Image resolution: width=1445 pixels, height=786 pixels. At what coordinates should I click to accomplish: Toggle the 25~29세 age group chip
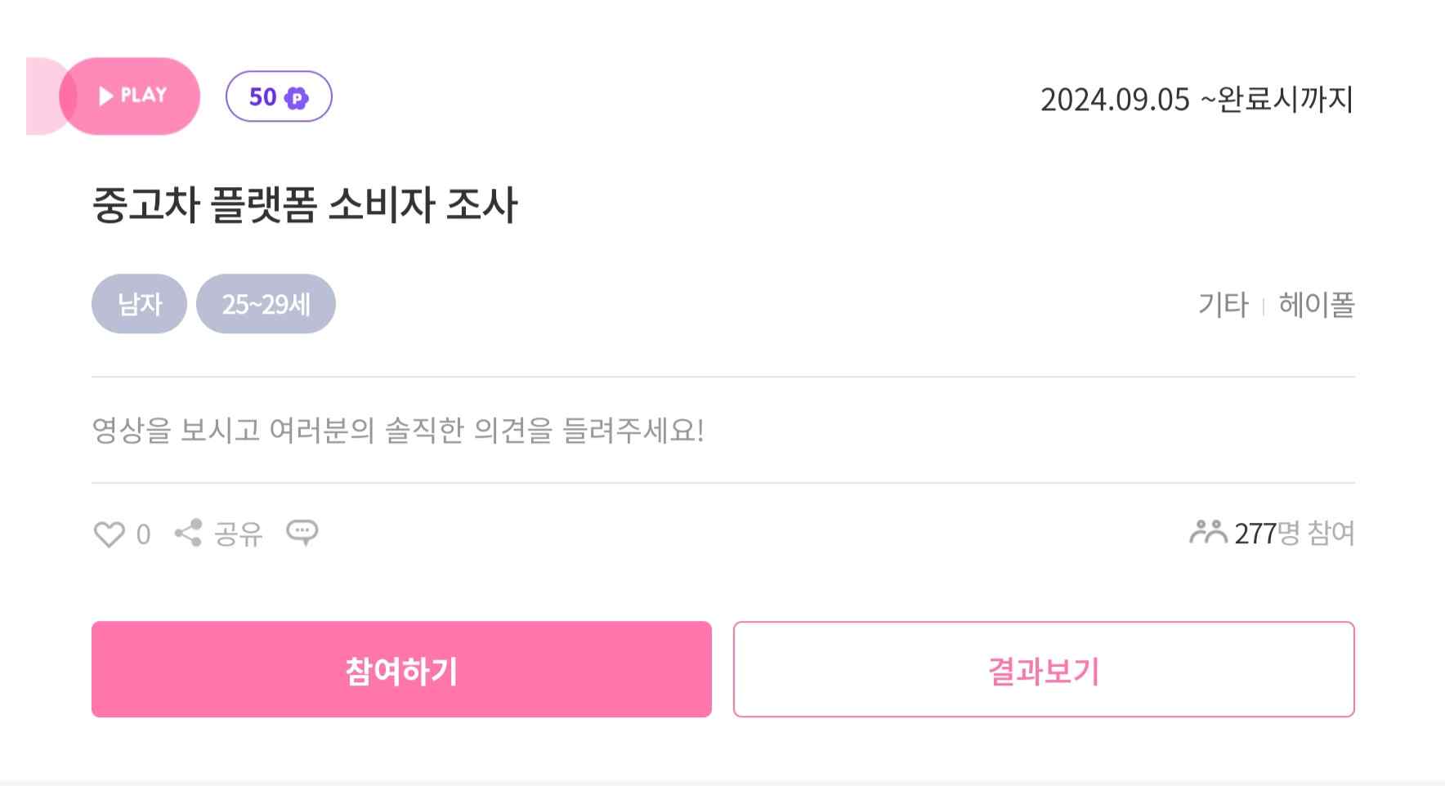tap(266, 303)
